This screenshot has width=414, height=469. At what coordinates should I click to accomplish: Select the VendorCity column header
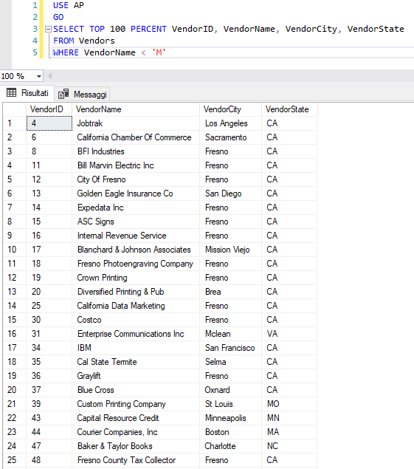click(230, 109)
